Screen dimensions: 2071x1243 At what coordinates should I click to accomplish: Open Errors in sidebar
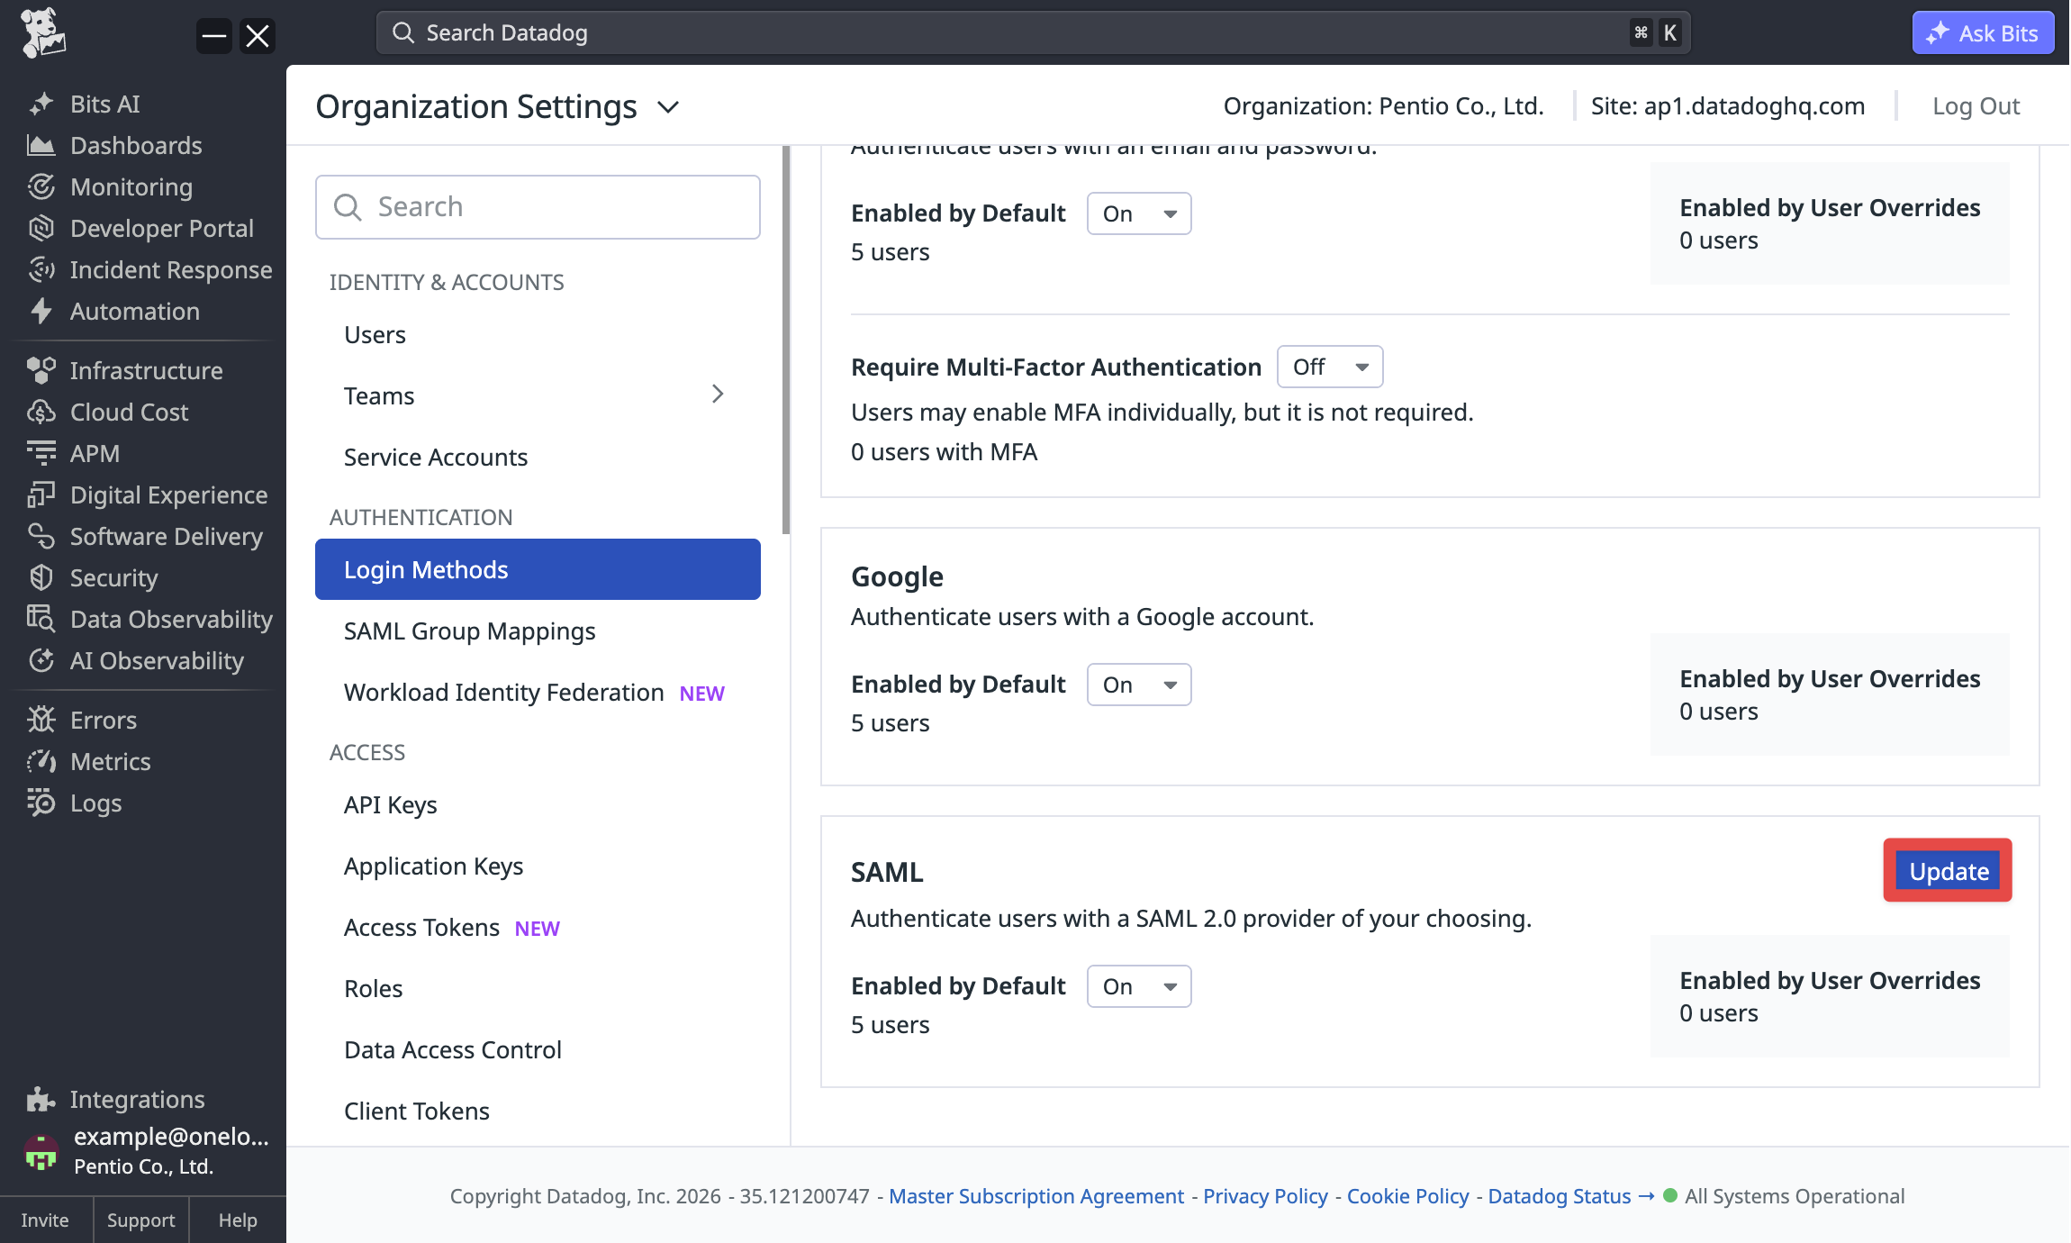[104, 720]
